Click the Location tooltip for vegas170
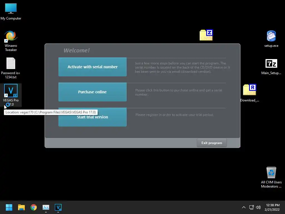285x214 pixels. (x=51, y=112)
